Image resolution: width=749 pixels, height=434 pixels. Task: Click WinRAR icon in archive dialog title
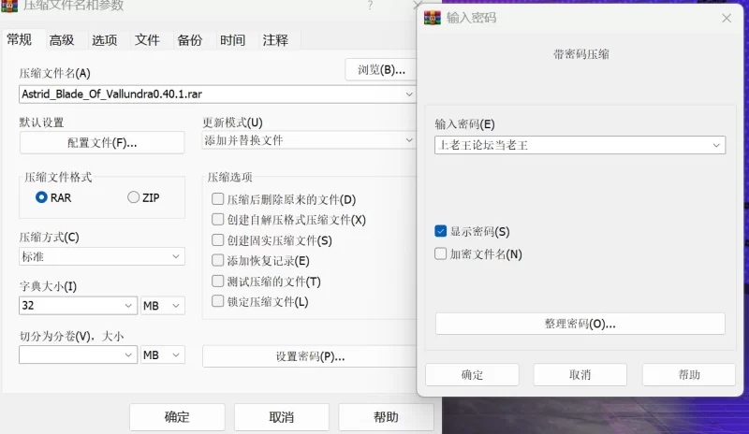(9, 6)
